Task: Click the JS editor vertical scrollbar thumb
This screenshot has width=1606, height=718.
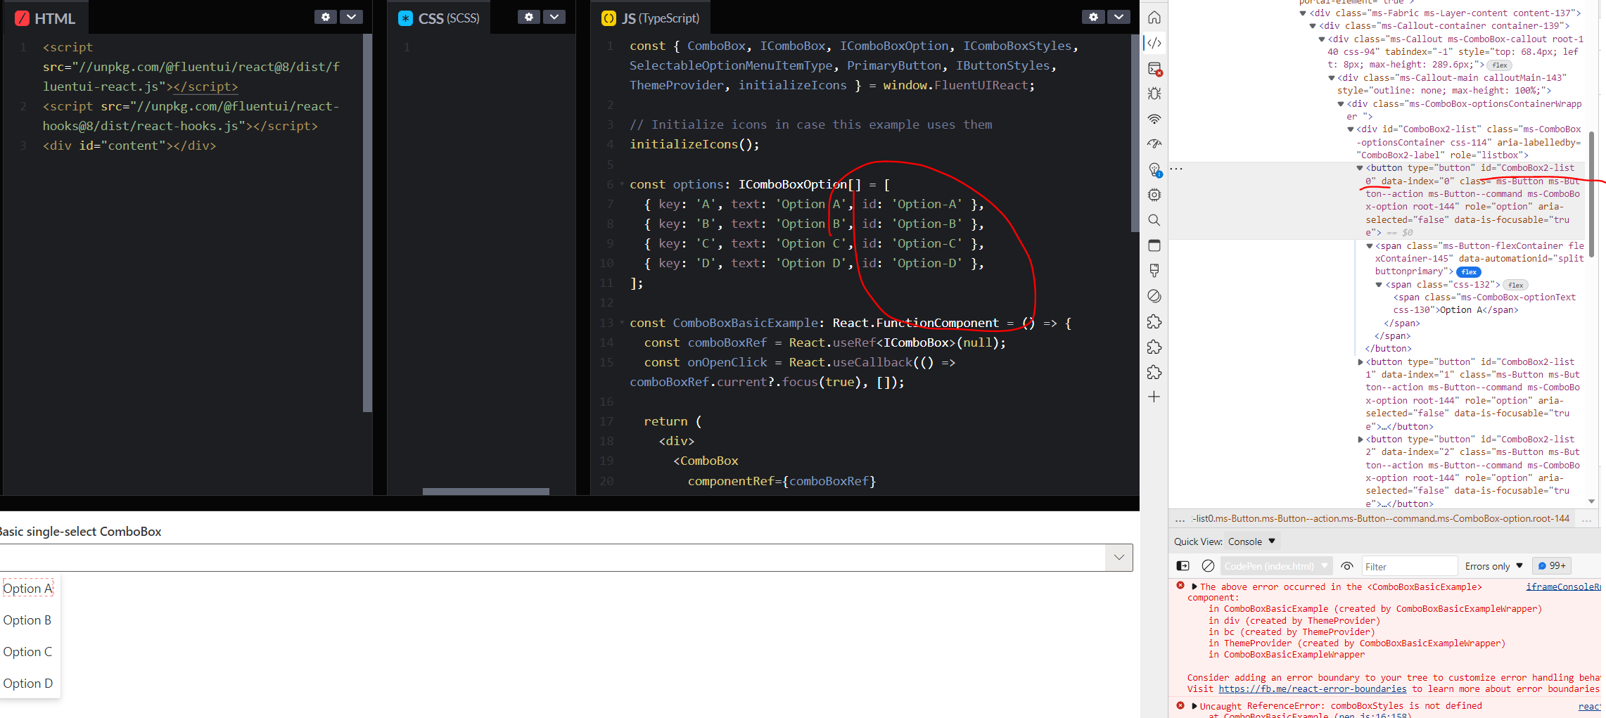Action: [1135, 134]
